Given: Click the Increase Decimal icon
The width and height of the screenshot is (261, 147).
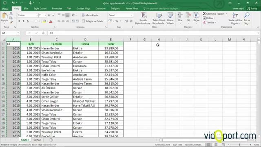Looking at the screenshot, I should point(127,21).
